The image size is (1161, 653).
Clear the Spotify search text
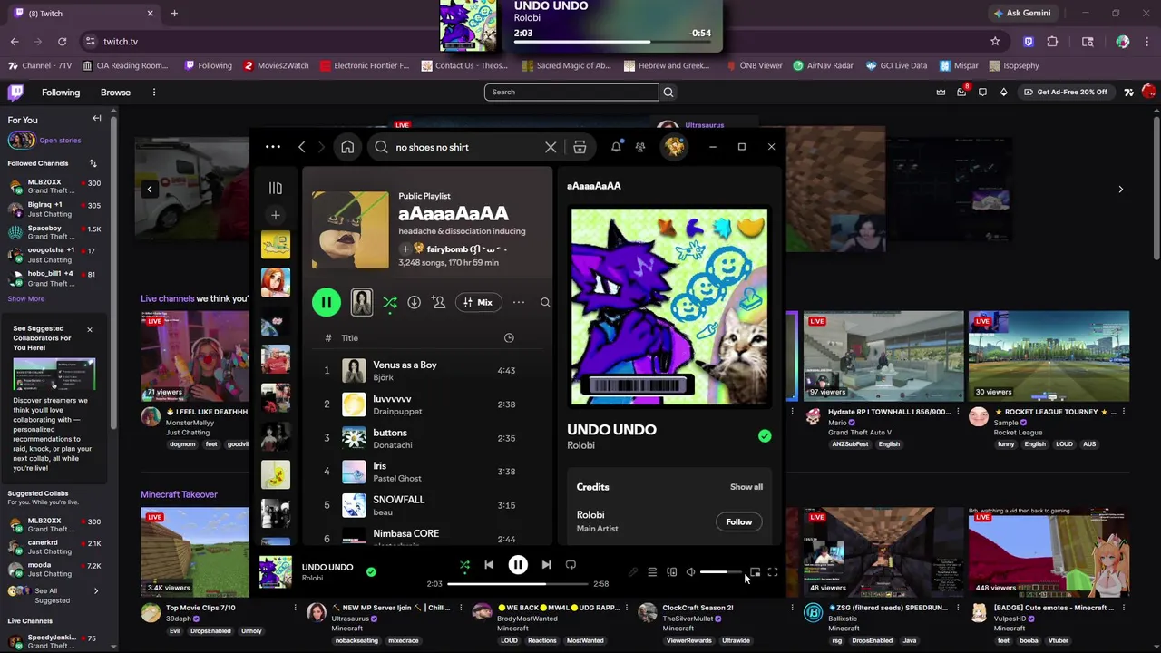(551, 147)
